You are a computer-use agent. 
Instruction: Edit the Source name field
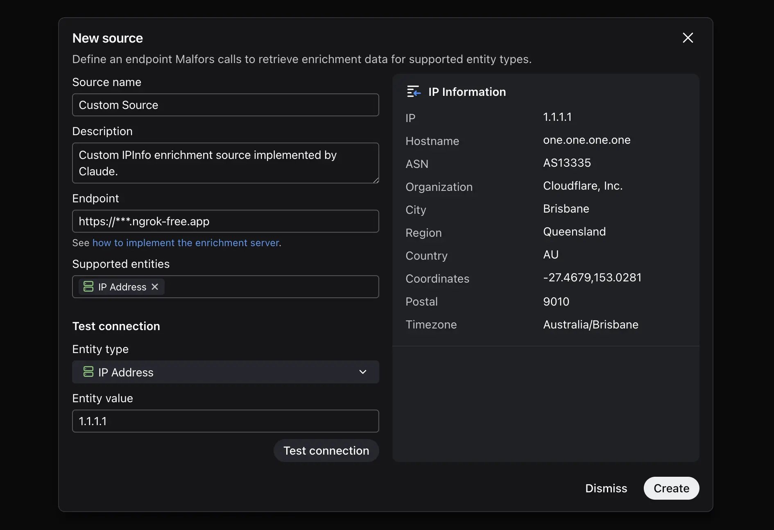(x=225, y=105)
